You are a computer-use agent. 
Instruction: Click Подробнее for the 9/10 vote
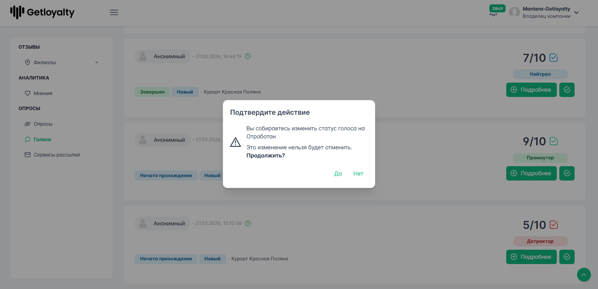click(x=531, y=173)
